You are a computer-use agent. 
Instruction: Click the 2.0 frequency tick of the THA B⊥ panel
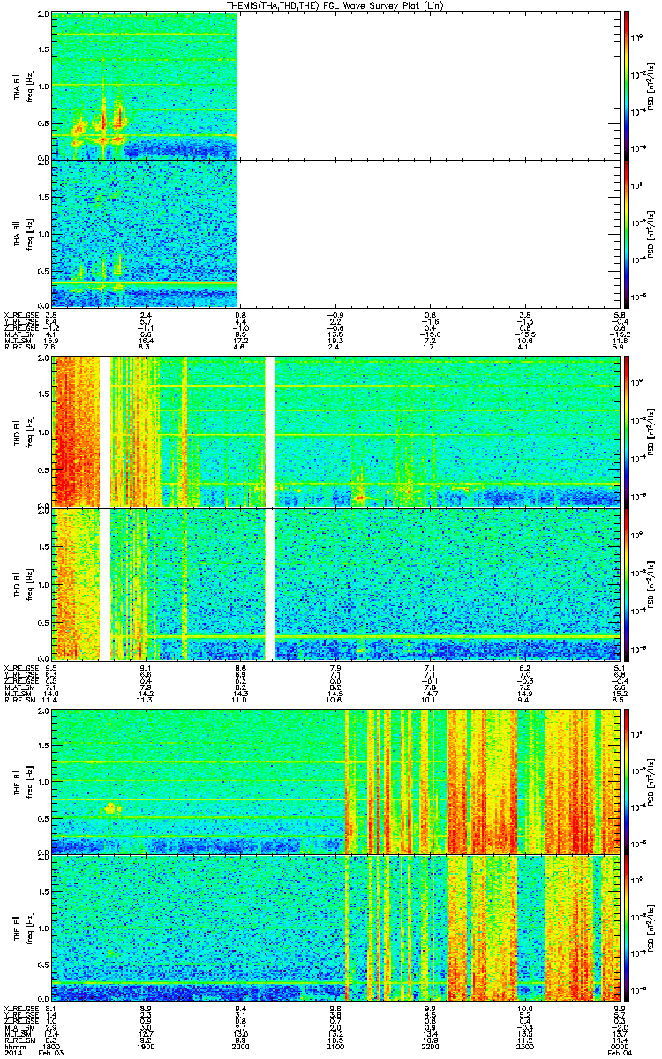[44, 15]
